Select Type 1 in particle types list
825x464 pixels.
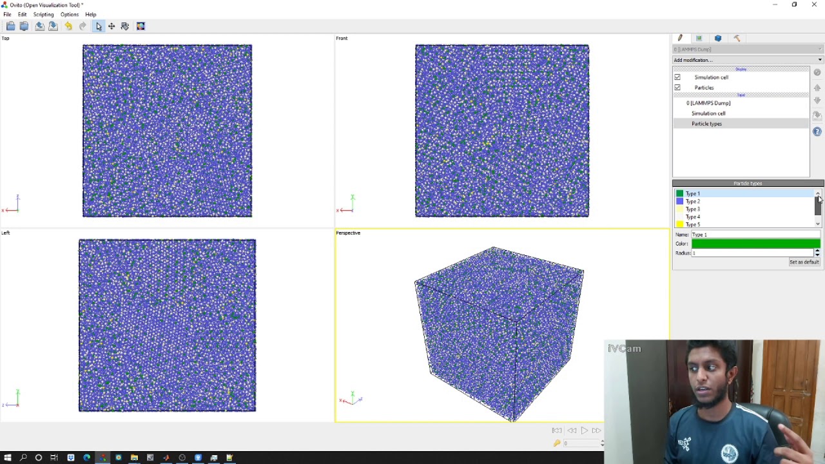point(744,193)
